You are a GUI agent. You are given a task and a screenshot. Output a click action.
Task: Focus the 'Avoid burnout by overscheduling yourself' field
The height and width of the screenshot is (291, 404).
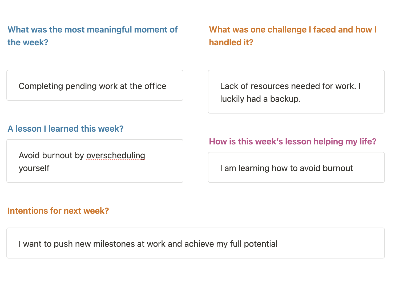(95, 161)
